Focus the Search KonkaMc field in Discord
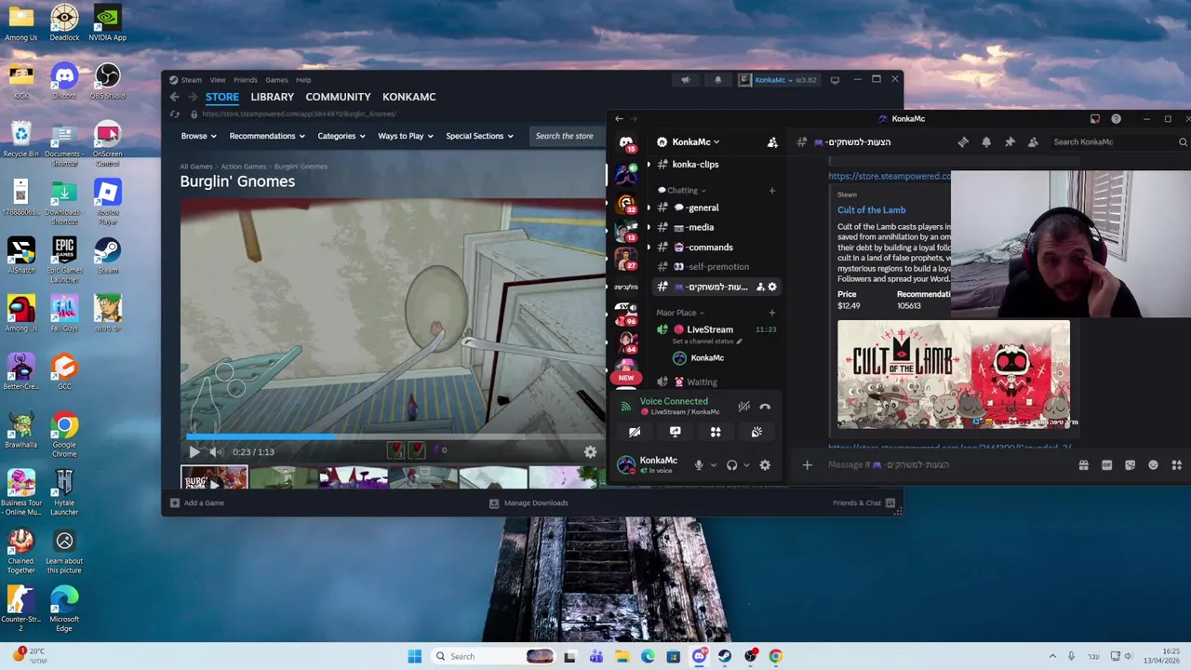Image resolution: width=1191 pixels, height=670 pixels. coord(1119,142)
